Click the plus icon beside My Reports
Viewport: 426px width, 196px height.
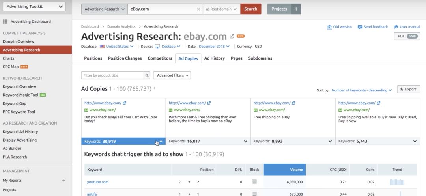(x=64, y=180)
